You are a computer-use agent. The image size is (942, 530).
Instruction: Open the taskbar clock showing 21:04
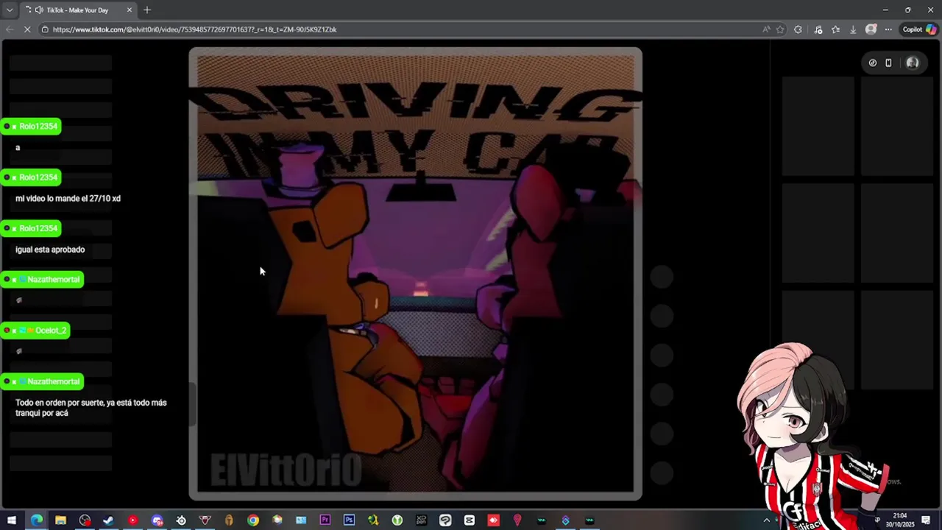(x=900, y=520)
